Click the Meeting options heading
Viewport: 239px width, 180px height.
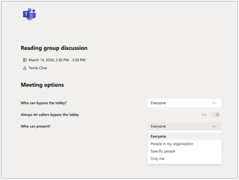(42, 85)
